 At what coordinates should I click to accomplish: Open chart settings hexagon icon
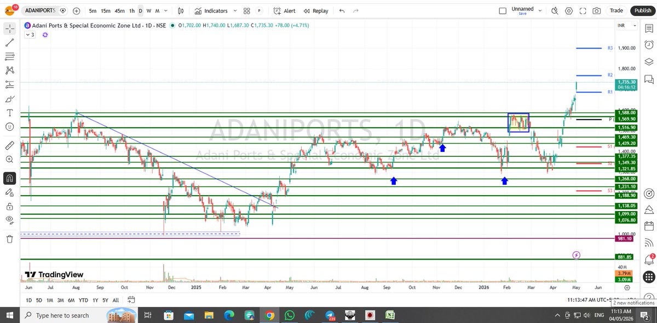(x=569, y=11)
